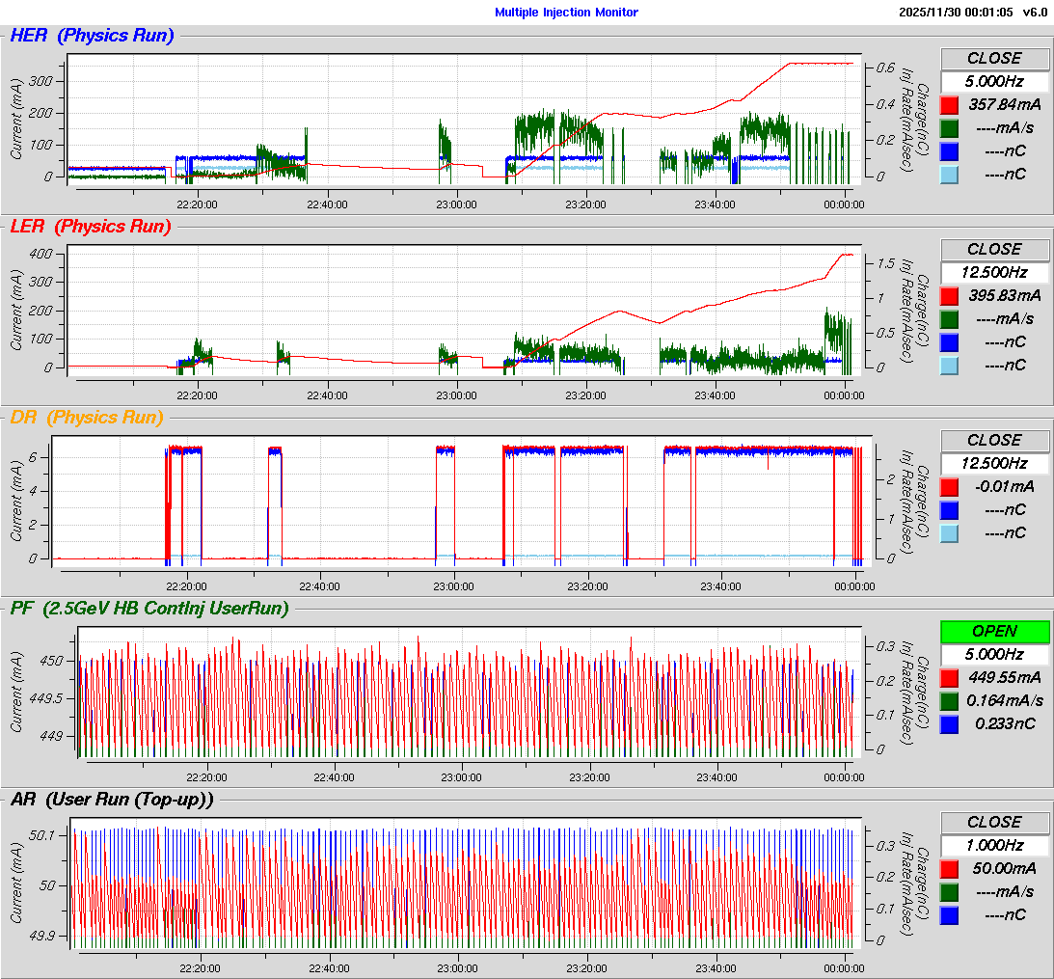Image resolution: width=1054 pixels, height=979 pixels.
Task: Click the red current swatch in HER panel
Action: click(x=950, y=104)
